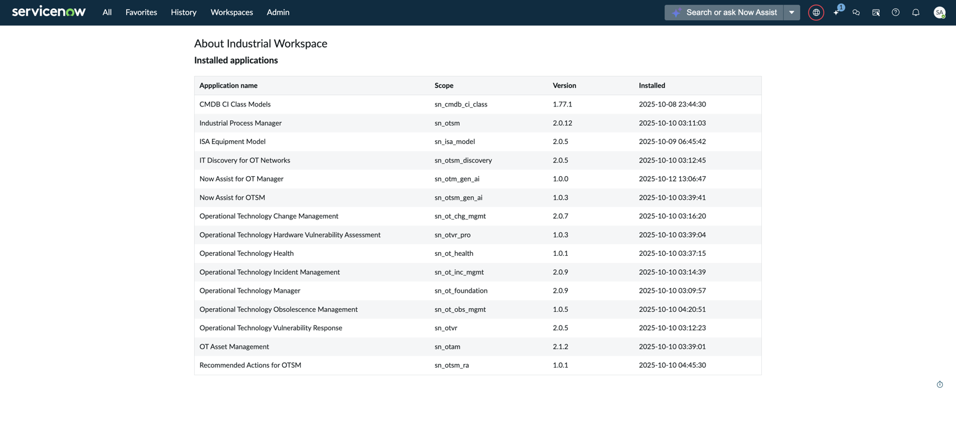Select Operational Technology Vulnerability Response
Image resolution: width=956 pixels, height=426 pixels.
271,328
